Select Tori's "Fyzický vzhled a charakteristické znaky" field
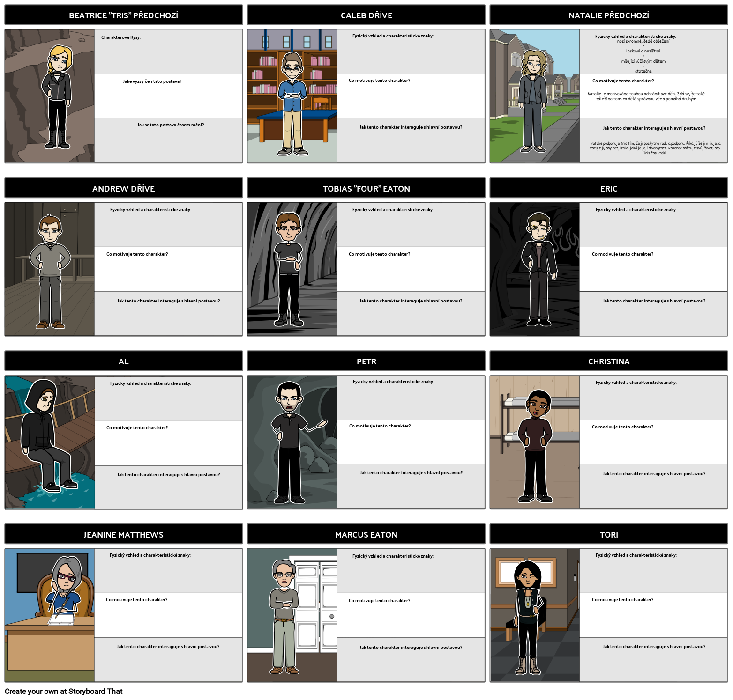Screen dimensions: 733x700 coord(653,571)
